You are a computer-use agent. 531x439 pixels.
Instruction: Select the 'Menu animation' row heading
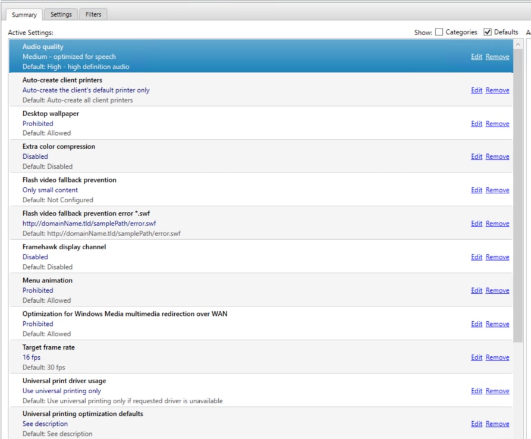pyautogui.click(x=48, y=281)
